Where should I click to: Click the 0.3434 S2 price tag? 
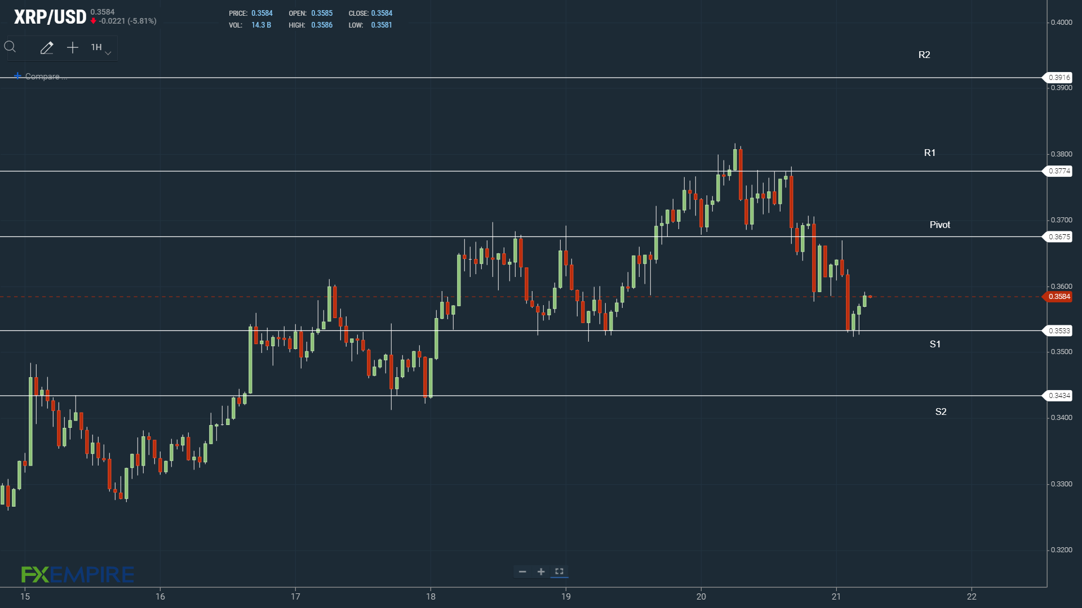[x=1059, y=396]
